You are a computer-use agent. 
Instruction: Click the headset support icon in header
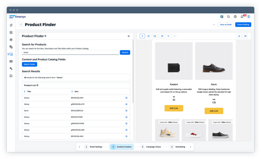click(222, 17)
